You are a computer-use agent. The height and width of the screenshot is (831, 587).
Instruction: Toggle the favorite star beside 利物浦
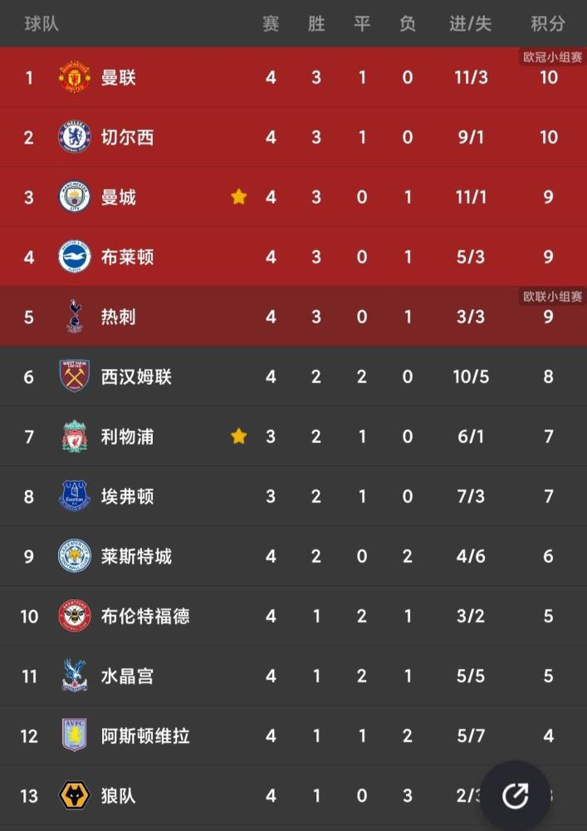click(239, 436)
